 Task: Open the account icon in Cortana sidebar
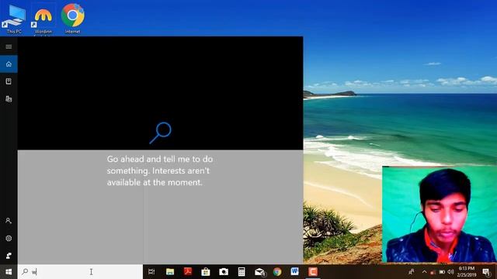(9, 220)
